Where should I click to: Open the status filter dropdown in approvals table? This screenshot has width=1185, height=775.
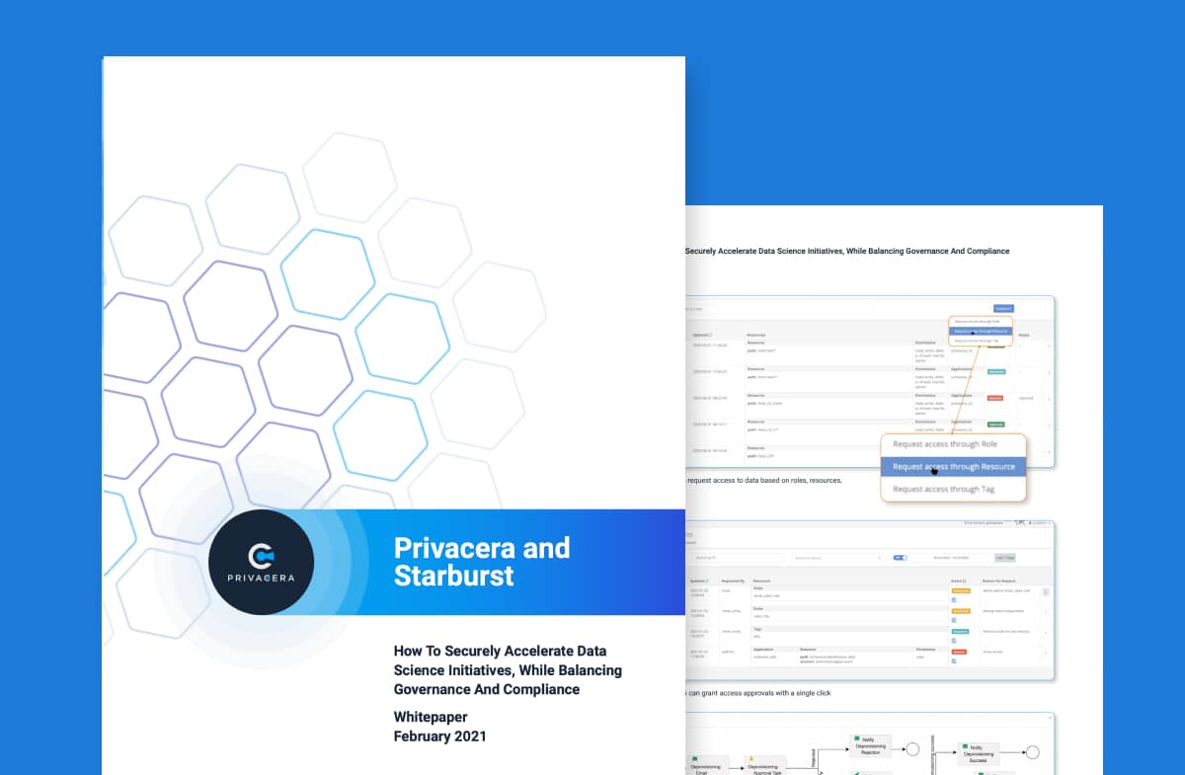coord(836,558)
